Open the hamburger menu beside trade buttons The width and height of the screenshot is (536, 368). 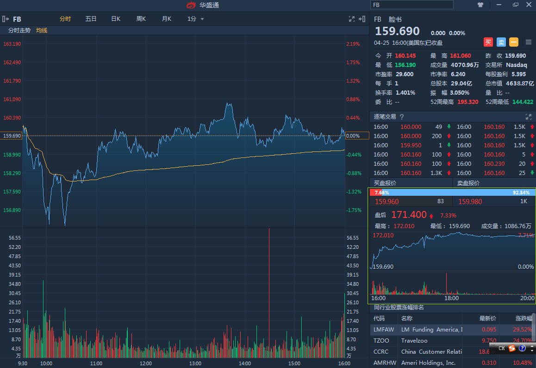tap(529, 42)
